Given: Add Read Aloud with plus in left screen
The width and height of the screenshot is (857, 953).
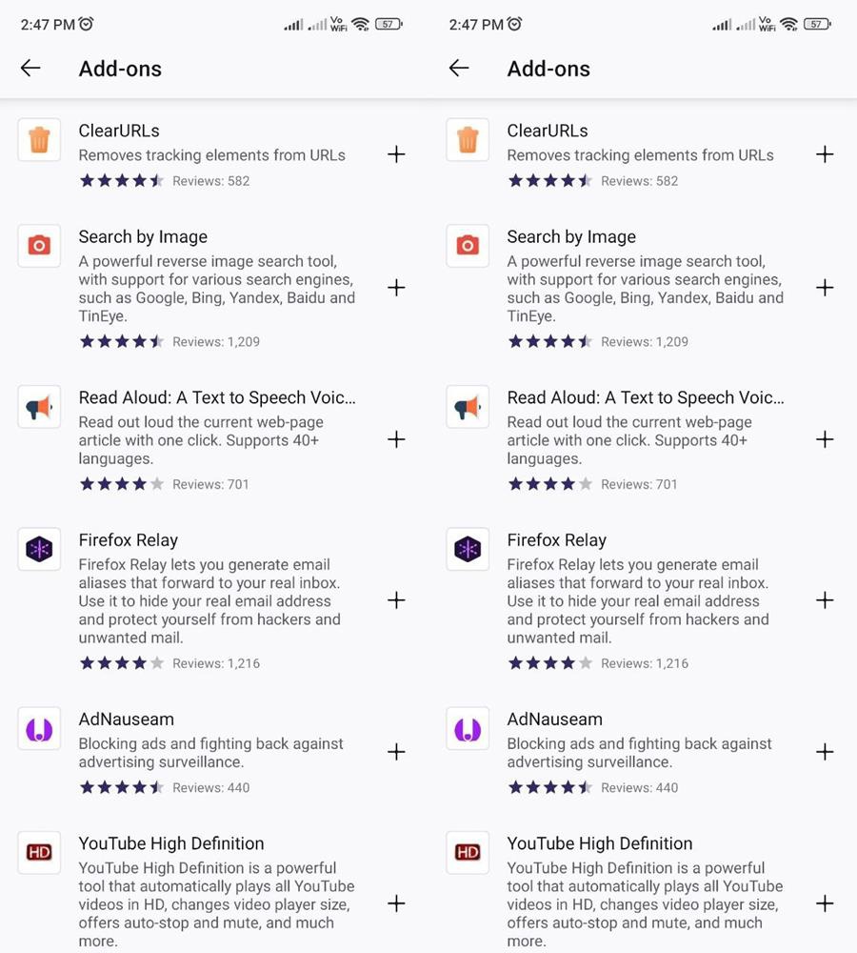Looking at the screenshot, I should [396, 439].
